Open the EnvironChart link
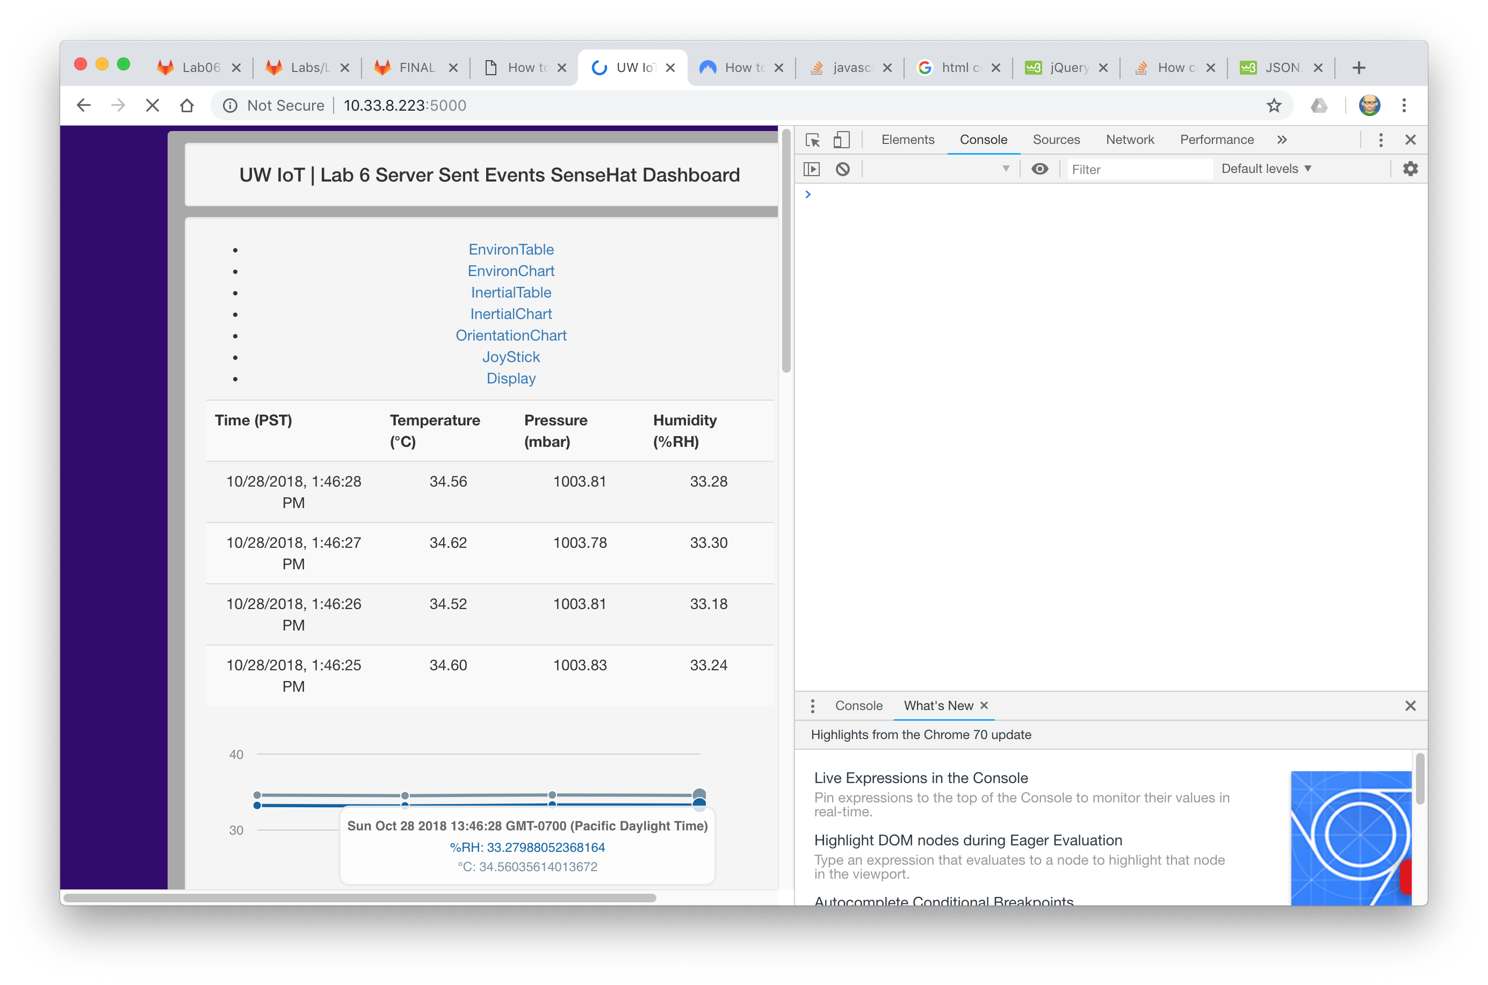The width and height of the screenshot is (1488, 985). tap(511, 271)
